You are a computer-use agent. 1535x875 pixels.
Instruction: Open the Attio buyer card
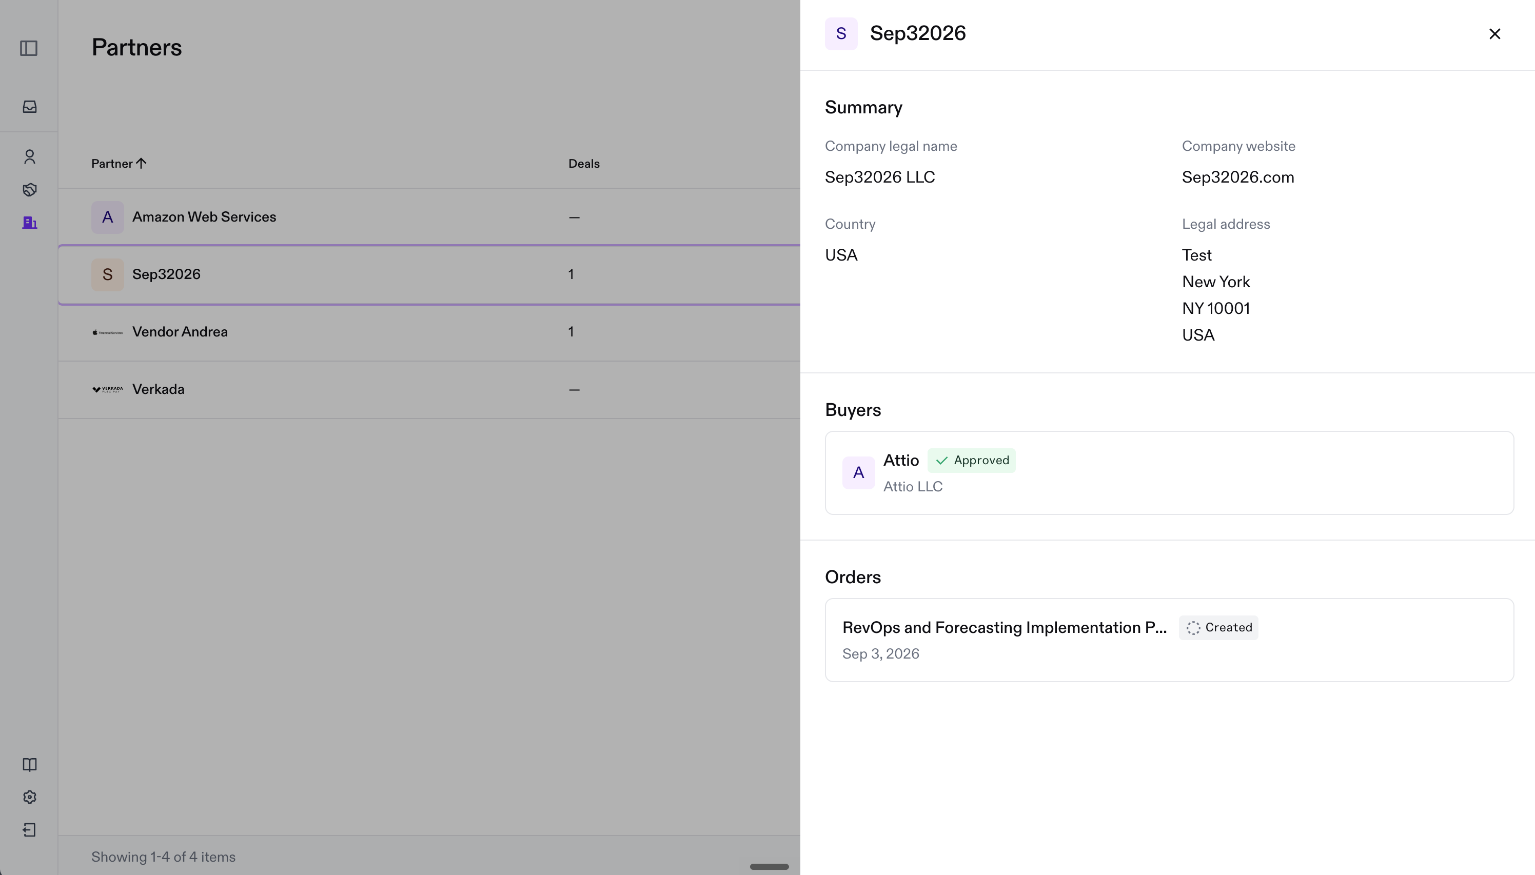pyautogui.click(x=1169, y=473)
